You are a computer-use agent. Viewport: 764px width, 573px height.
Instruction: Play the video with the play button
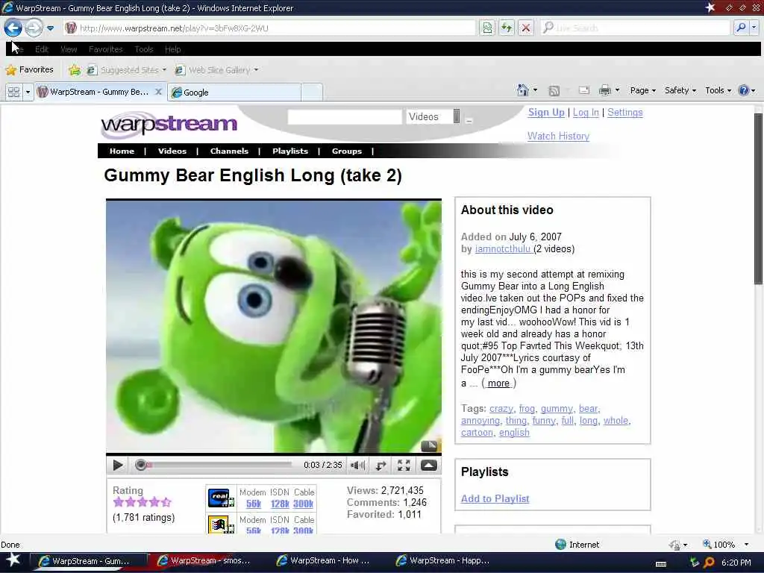point(117,466)
